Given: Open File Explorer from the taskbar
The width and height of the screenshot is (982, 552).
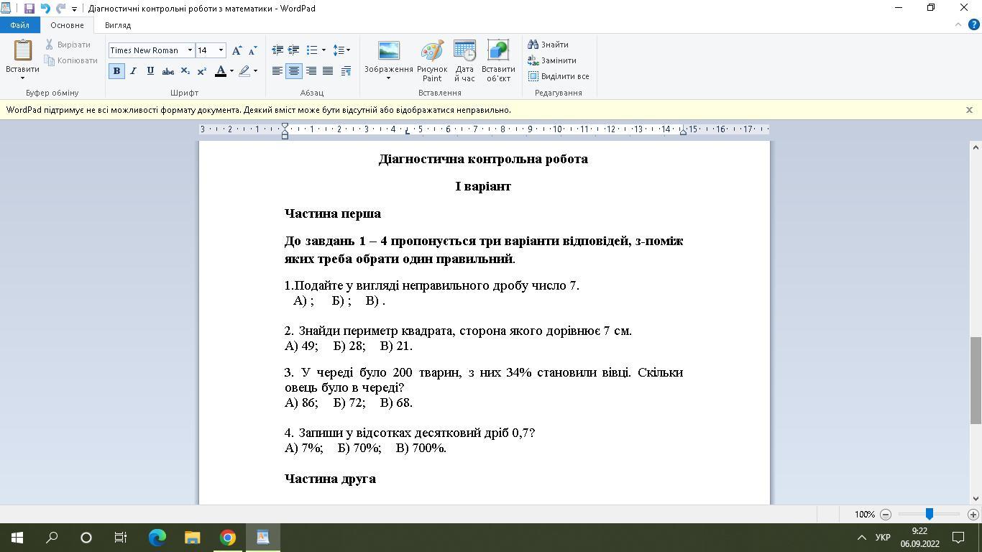Looking at the screenshot, I should (192, 538).
